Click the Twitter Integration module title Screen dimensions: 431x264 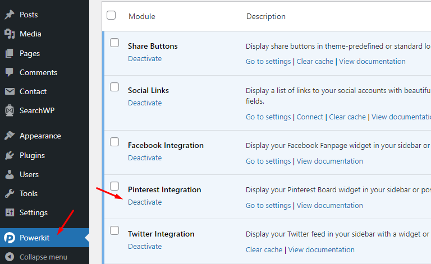[x=161, y=234]
